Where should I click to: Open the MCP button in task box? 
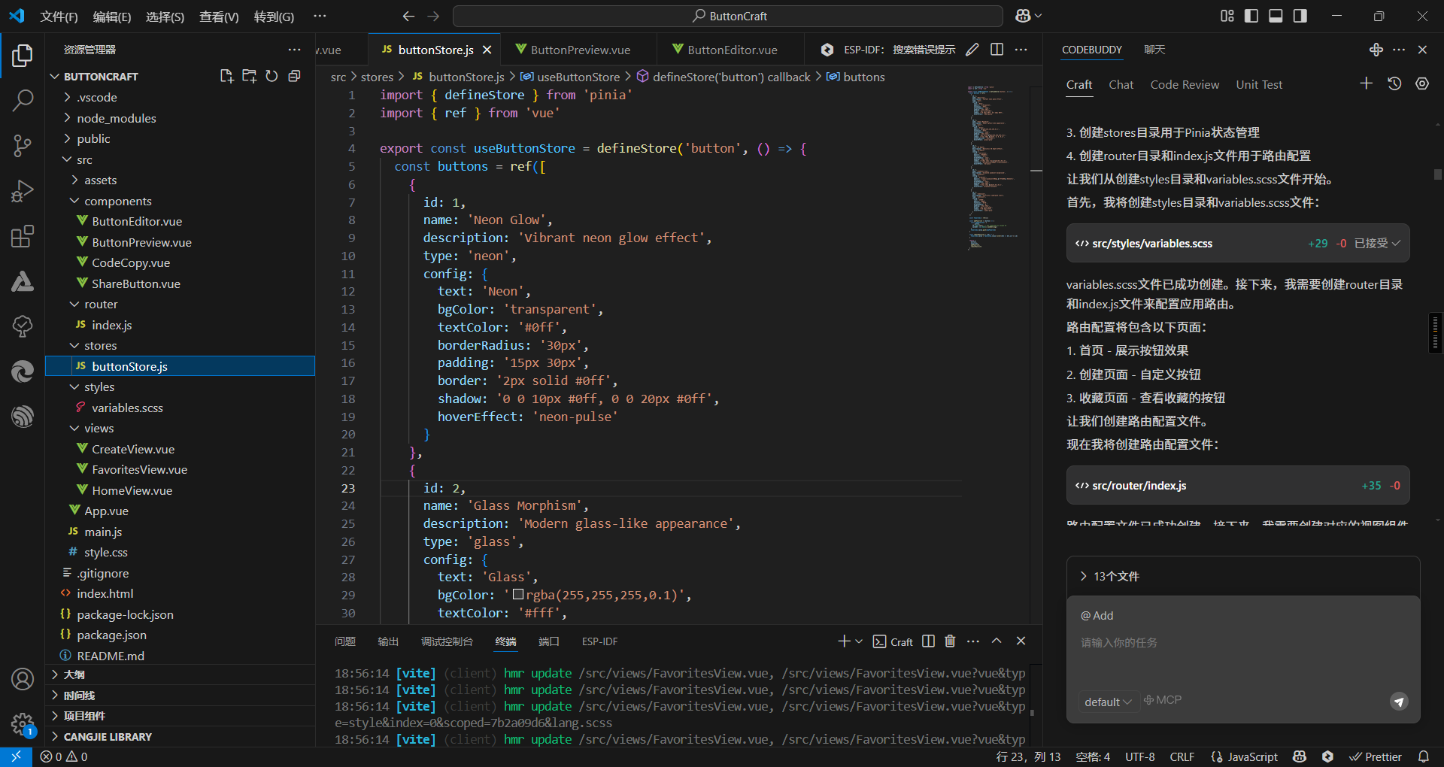(1163, 700)
